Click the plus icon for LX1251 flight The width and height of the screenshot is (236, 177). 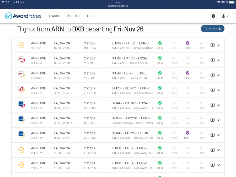[213, 90]
